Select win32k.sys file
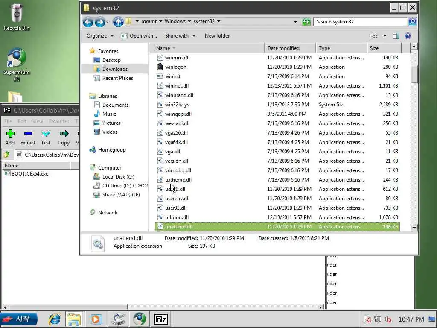 click(277, 105)
